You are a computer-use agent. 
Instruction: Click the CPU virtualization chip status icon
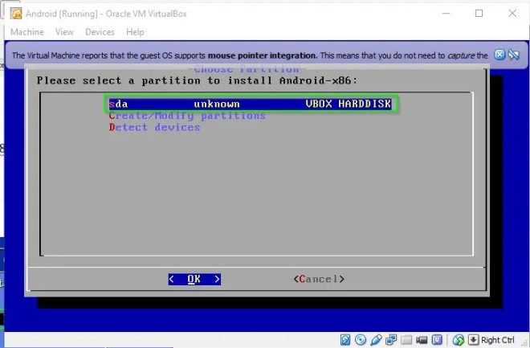coord(437,339)
